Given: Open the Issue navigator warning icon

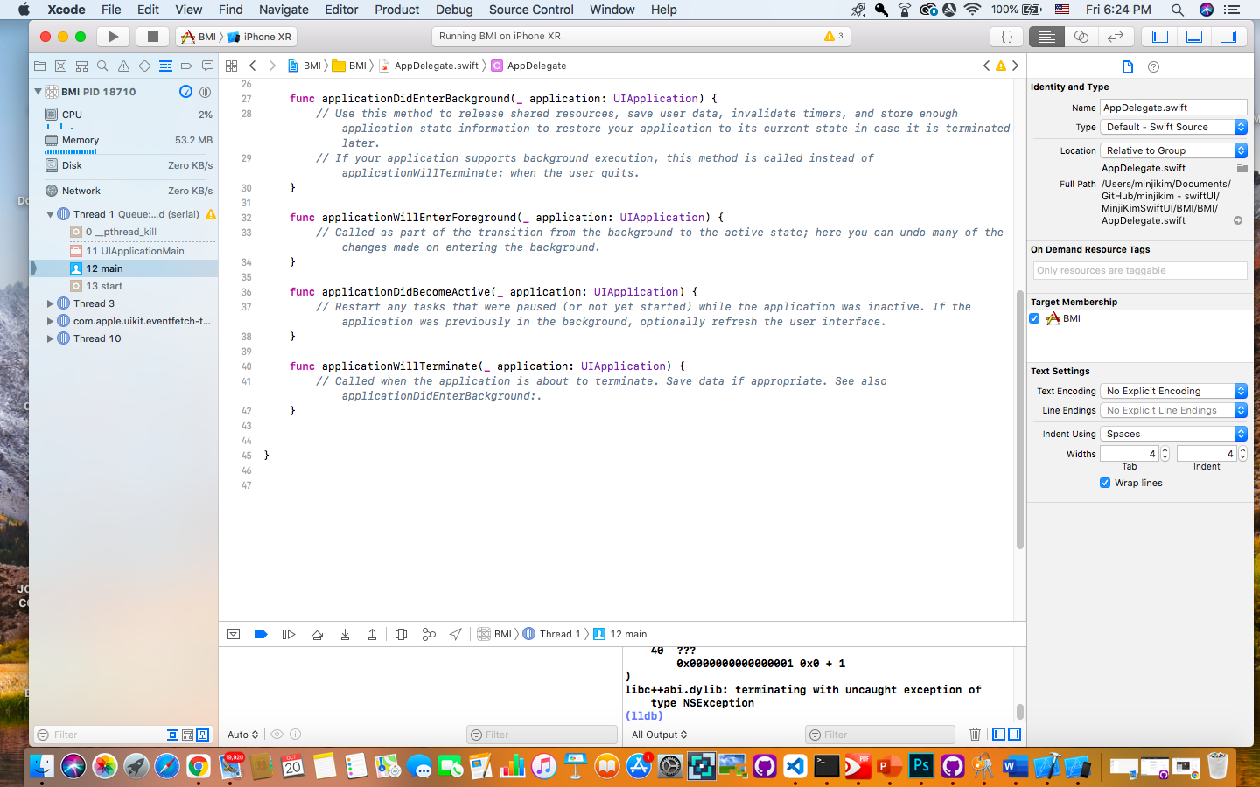Looking at the screenshot, I should pos(123,66).
